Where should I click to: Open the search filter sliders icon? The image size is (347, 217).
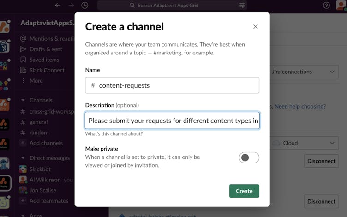click(242, 6)
